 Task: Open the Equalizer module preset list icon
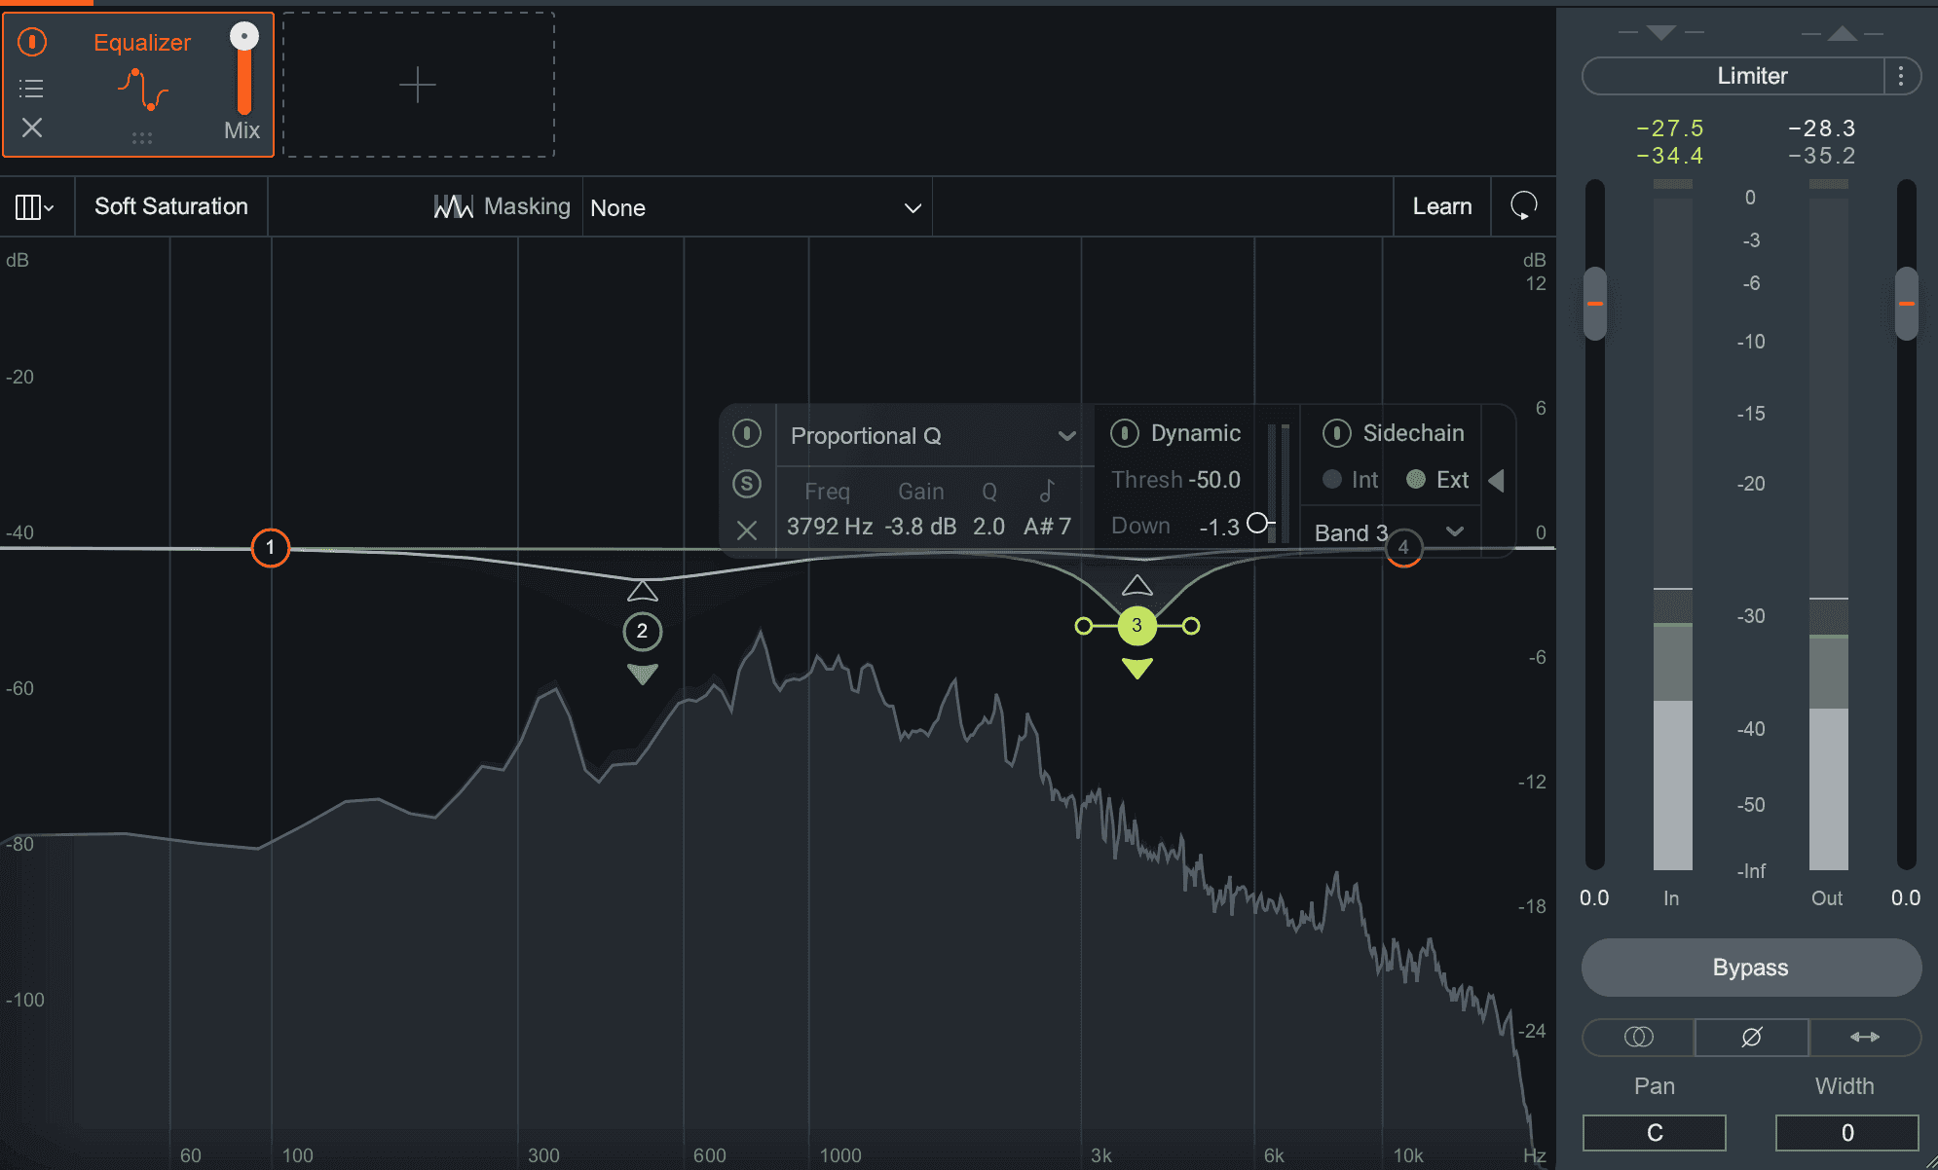[x=32, y=89]
